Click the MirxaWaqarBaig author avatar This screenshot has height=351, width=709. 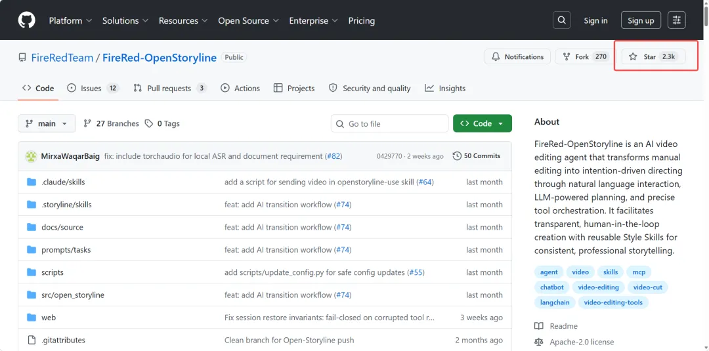click(31, 156)
